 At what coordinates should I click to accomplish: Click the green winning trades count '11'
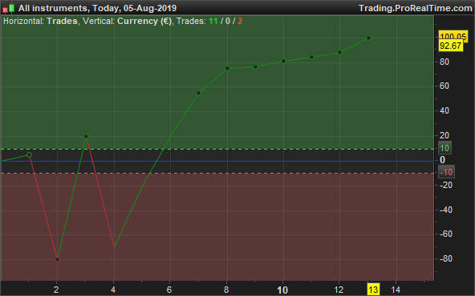pos(213,21)
